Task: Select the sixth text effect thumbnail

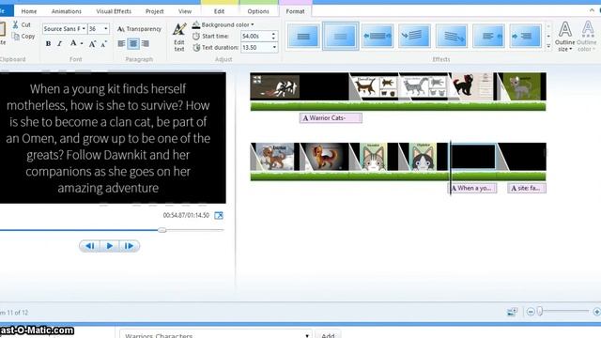Action: tap(488, 36)
